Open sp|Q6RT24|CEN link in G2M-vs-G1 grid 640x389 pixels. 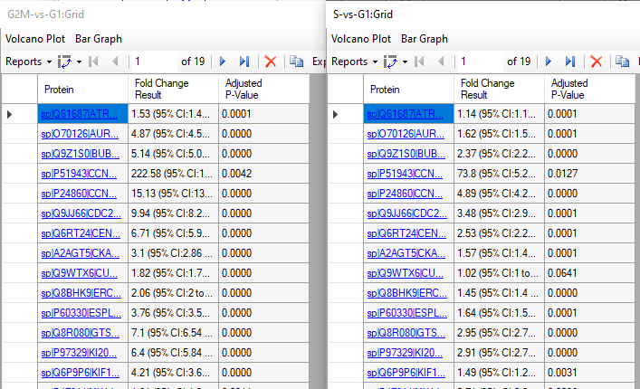click(x=81, y=233)
